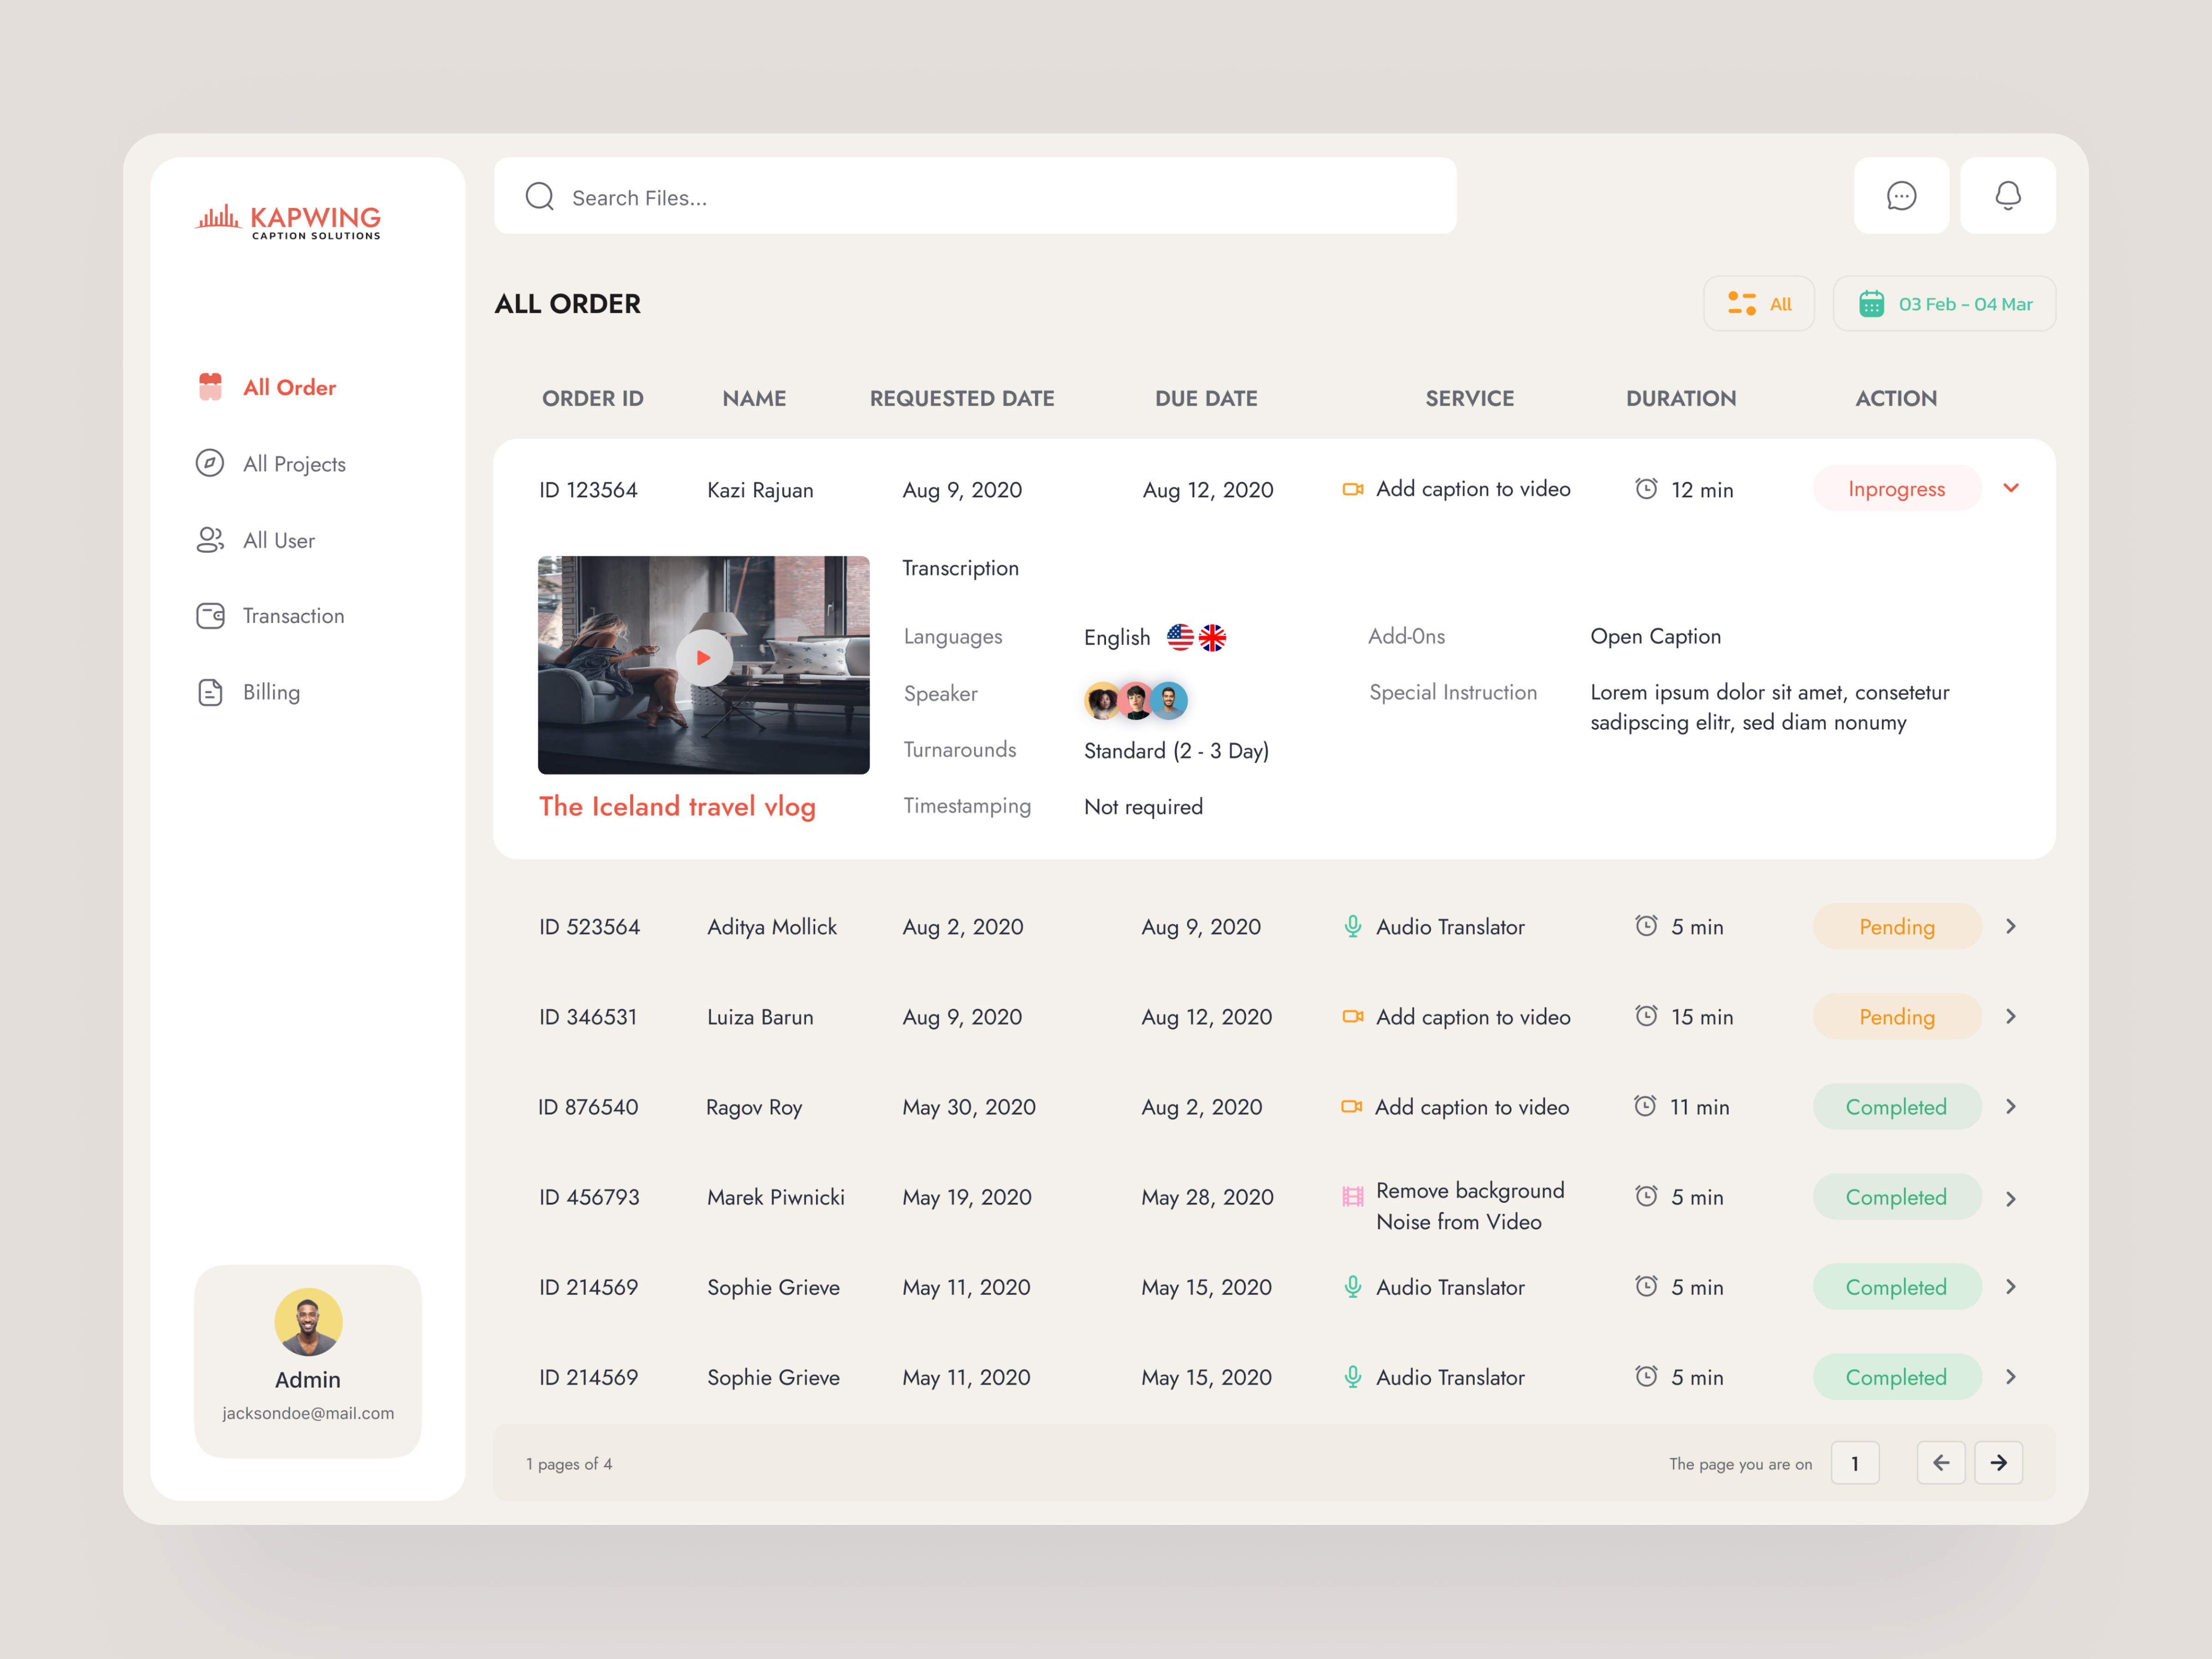Click the Search Files input field
The width and height of the screenshot is (2212, 1659).
[975, 196]
